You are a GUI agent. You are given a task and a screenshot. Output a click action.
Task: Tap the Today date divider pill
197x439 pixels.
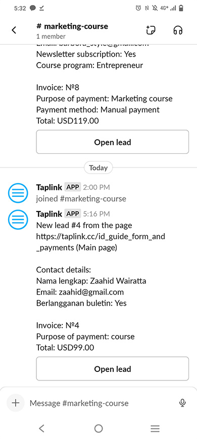point(98,168)
